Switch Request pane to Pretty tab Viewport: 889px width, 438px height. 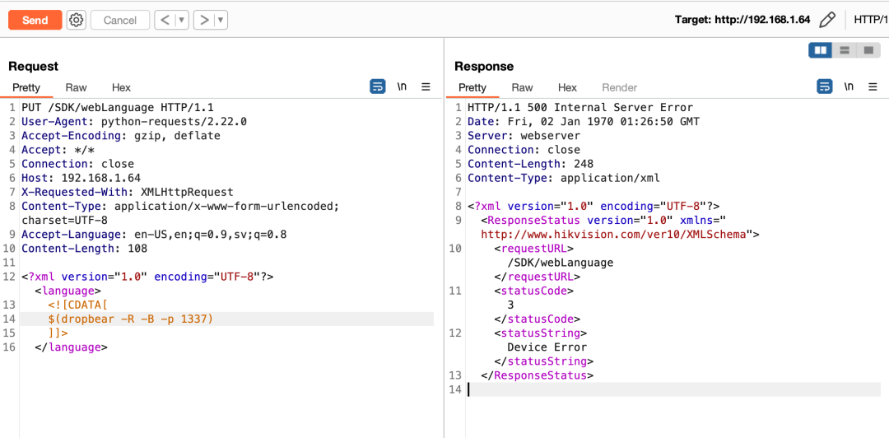point(26,87)
